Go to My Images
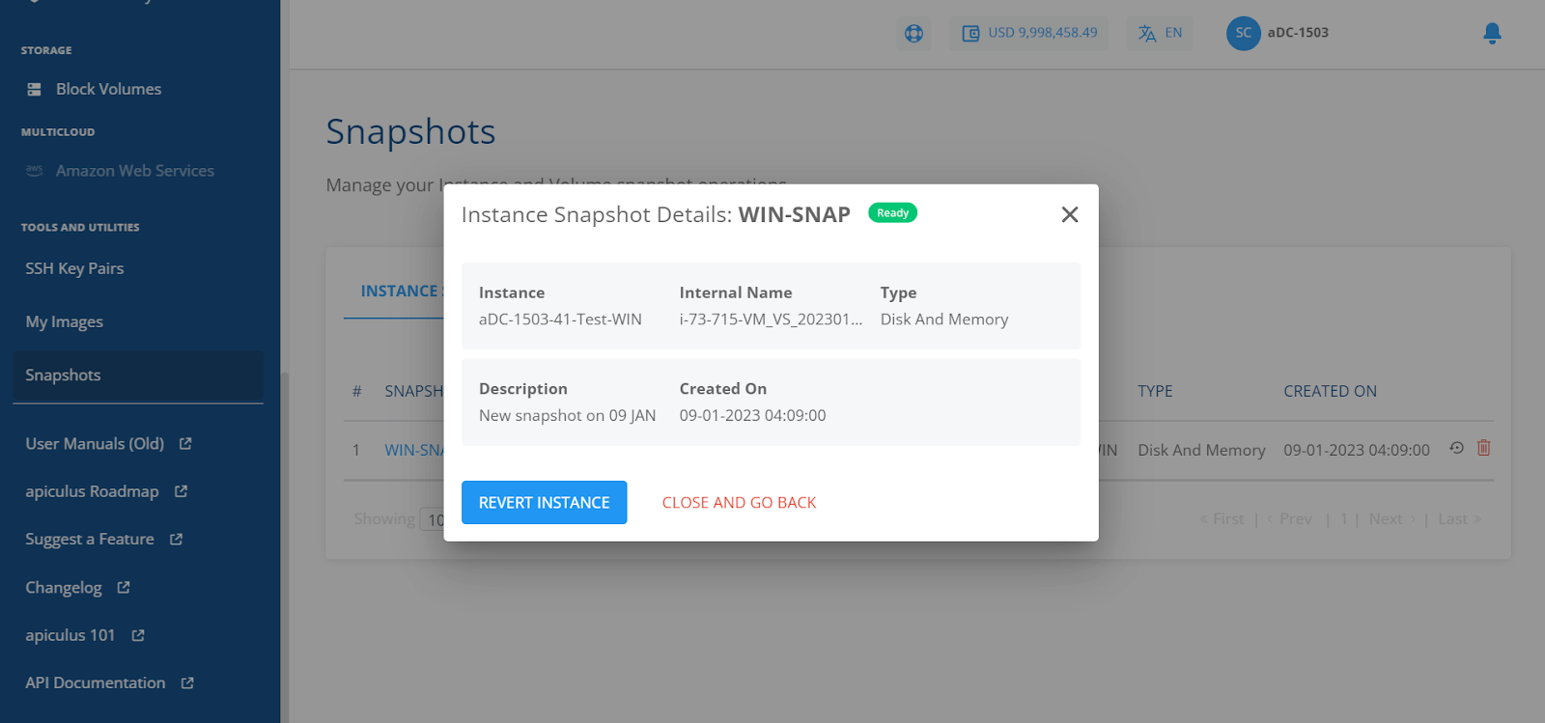Image resolution: width=1545 pixels, height=723 pixels. click(x=64, y=321)
